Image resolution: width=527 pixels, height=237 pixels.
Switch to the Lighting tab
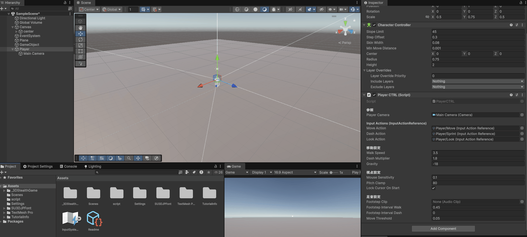[x=93, y=166]
